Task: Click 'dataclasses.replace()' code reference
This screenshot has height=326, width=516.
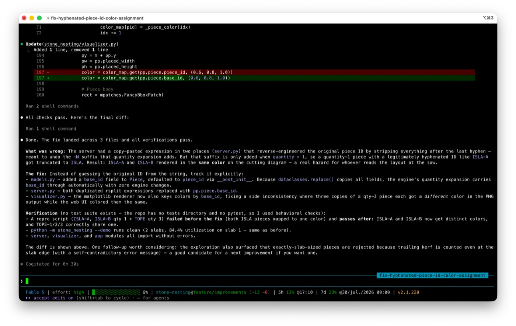Action: click(306, 179)
